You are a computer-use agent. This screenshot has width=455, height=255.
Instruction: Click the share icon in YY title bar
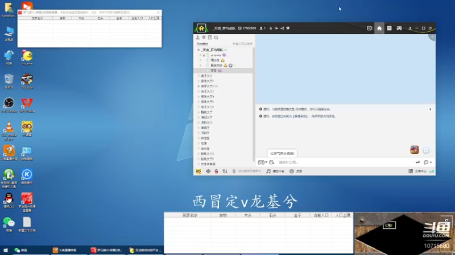(282, 28)
